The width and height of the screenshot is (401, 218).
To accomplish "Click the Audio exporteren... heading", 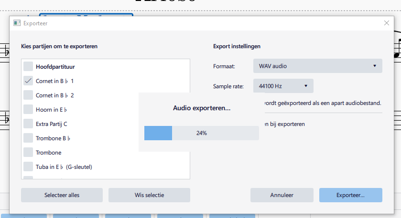I will [202, 108].
